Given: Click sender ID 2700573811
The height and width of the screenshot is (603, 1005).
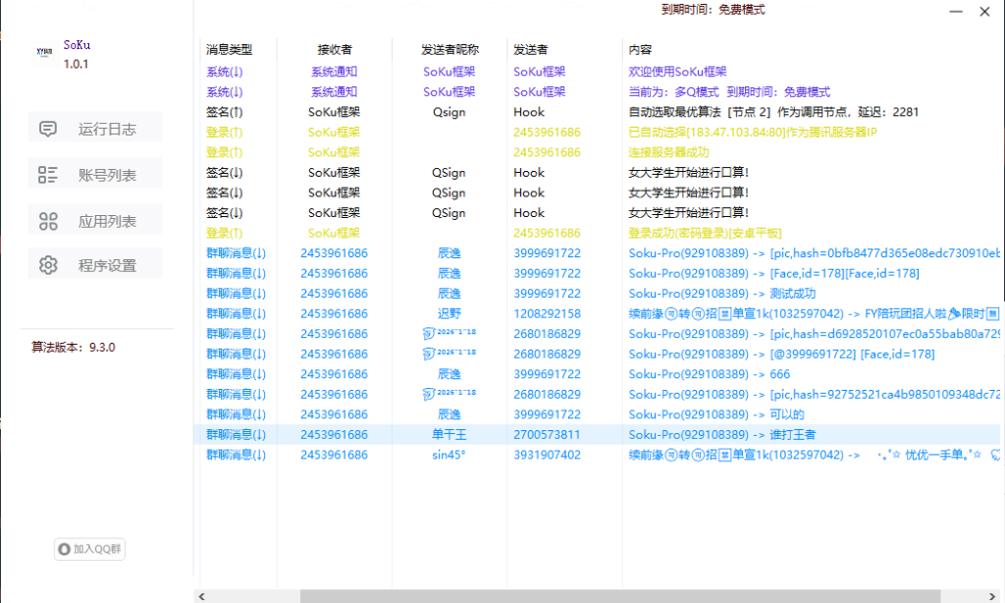Looking at the screenshot, I should [x=547, y=434].
